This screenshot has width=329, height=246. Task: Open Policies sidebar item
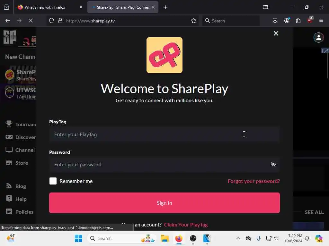tap(20, 212)
